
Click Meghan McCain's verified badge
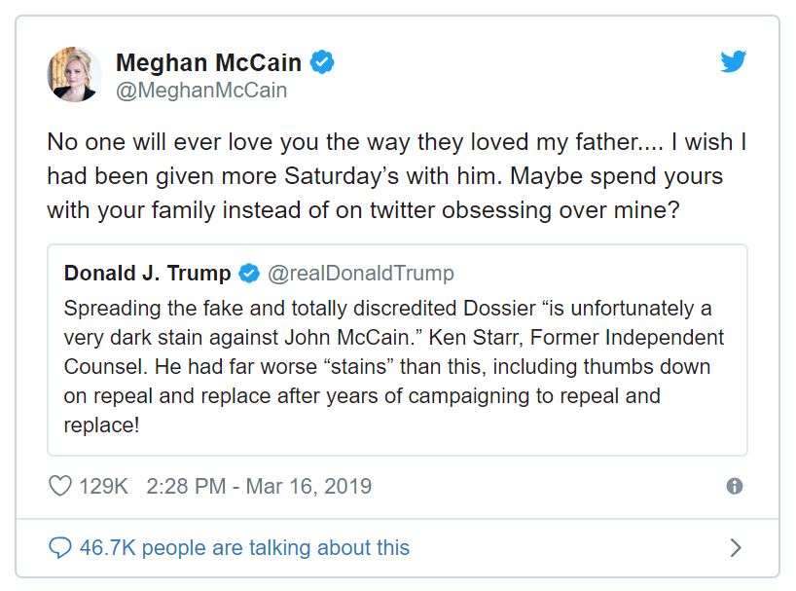tap(322, 63)
